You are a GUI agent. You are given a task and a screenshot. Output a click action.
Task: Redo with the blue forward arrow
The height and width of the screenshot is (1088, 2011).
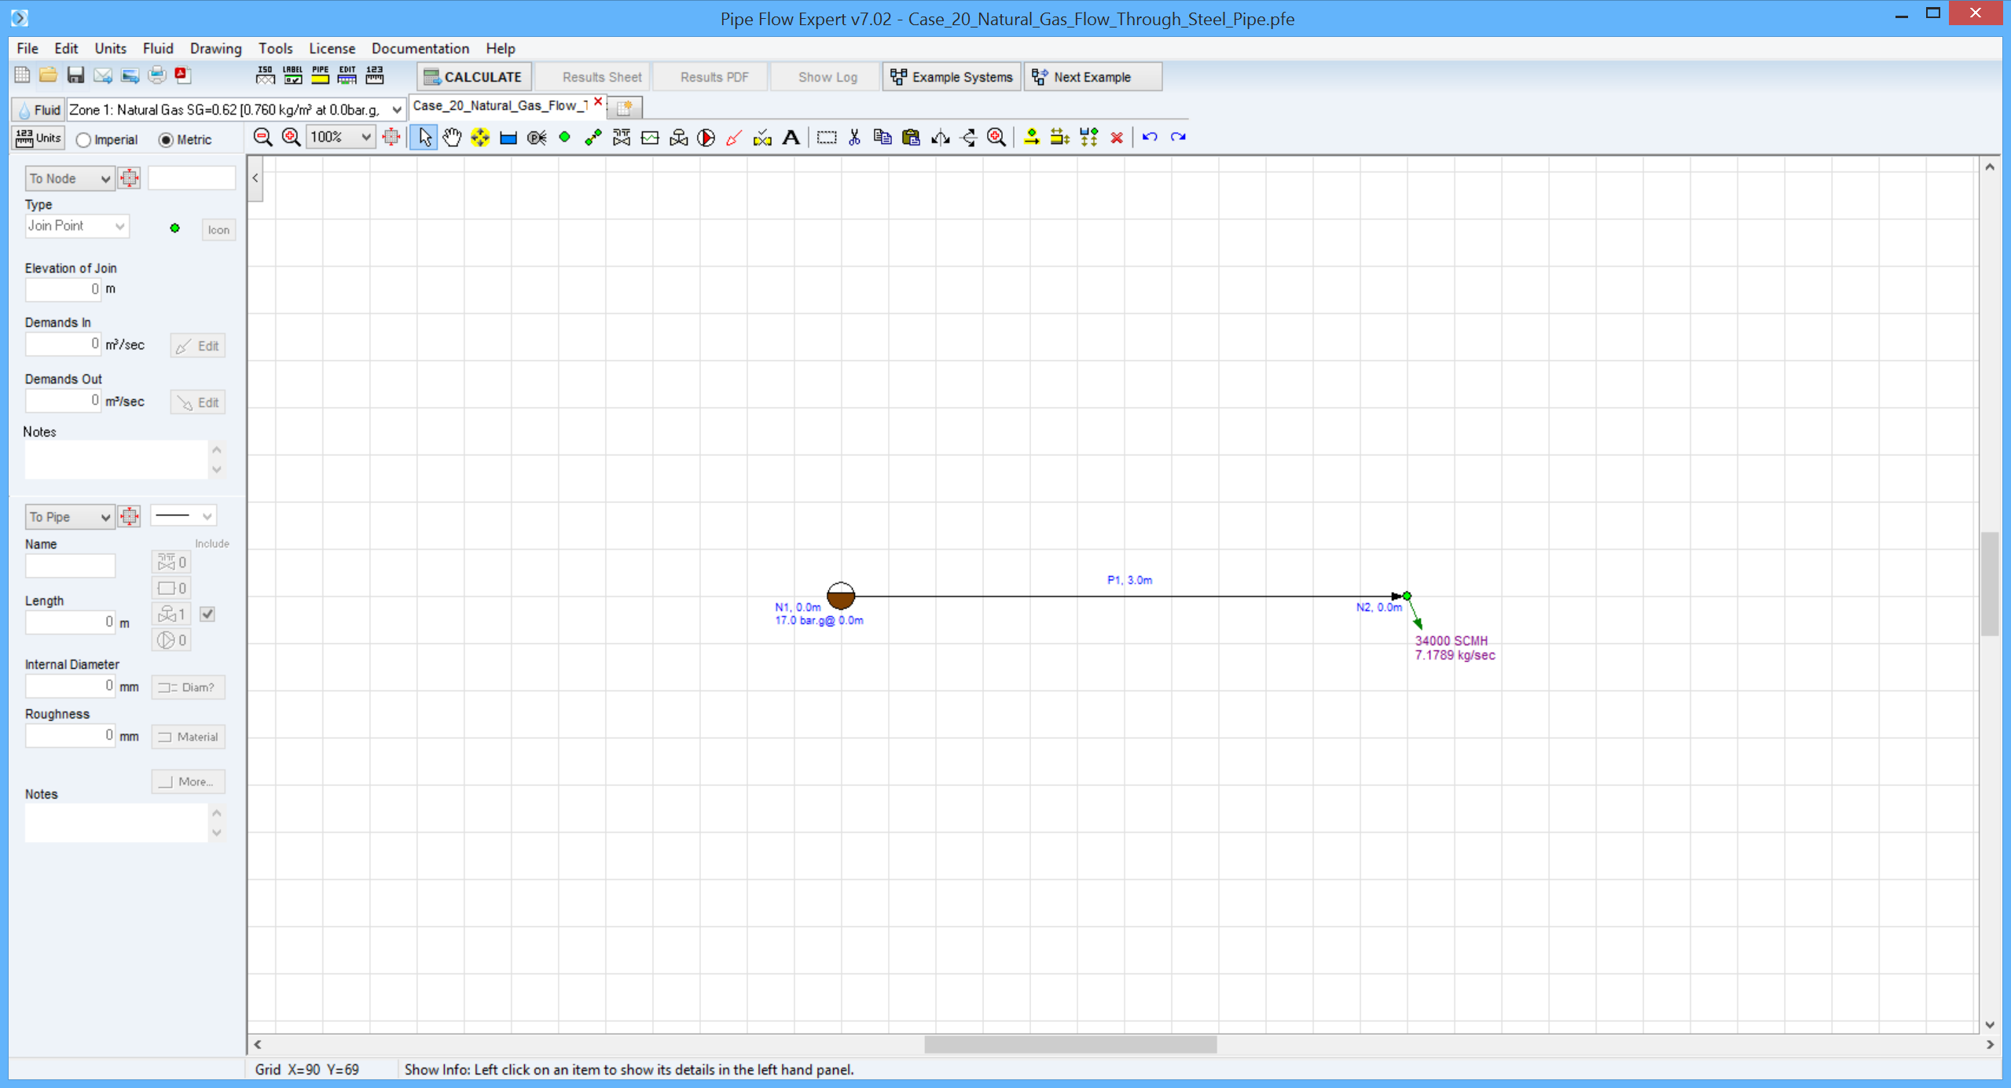pos(1178,138)
